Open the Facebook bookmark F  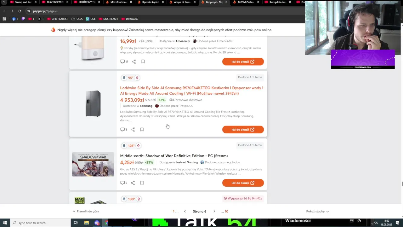coord(15,19)
